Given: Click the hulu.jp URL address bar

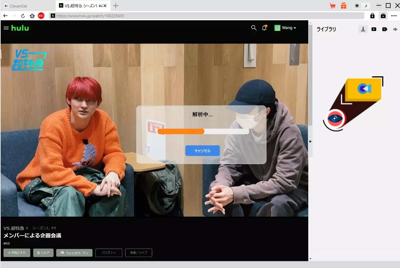Looking at the screenshot, I should coord(206,15).
